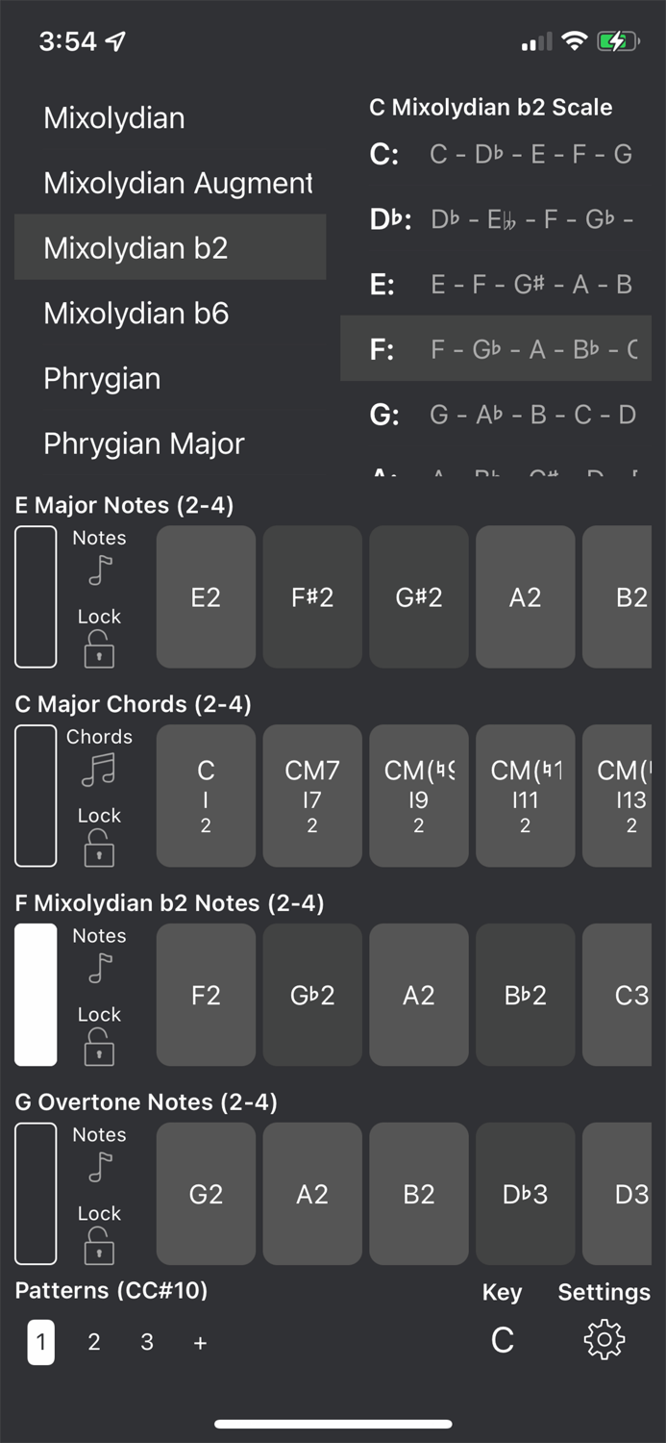Open the Key selector showing C
The width and height of the screenshot is (666, 1443).
tap(502, 1338)
